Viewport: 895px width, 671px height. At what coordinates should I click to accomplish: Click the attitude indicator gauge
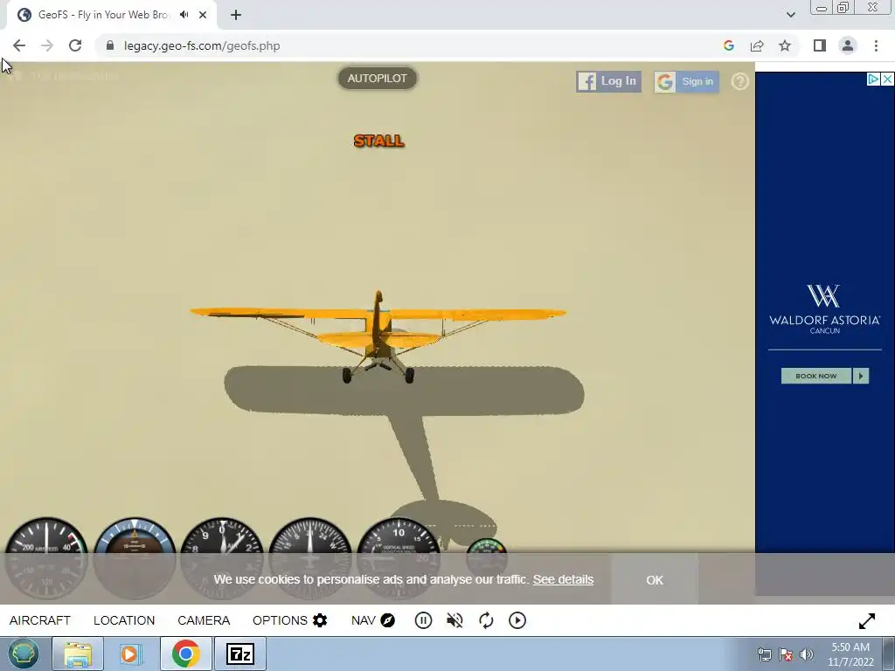pyautogui.click(x=135, y=558)
